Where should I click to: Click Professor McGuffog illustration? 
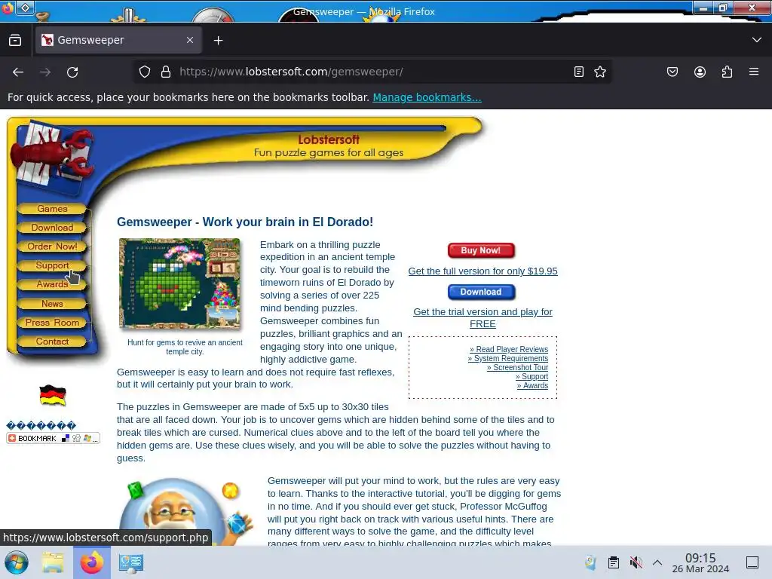[x=186, y=512]
